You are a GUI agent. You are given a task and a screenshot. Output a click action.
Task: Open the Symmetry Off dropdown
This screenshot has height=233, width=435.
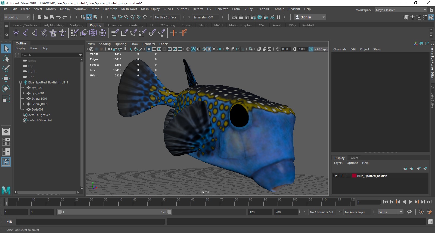click(206, 17)
